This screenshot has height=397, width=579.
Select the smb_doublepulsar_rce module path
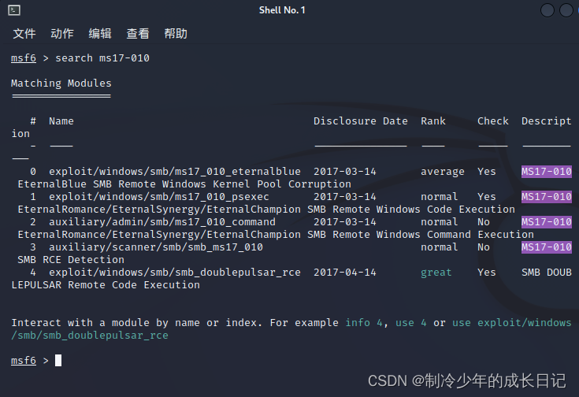(x=175, y=273)
